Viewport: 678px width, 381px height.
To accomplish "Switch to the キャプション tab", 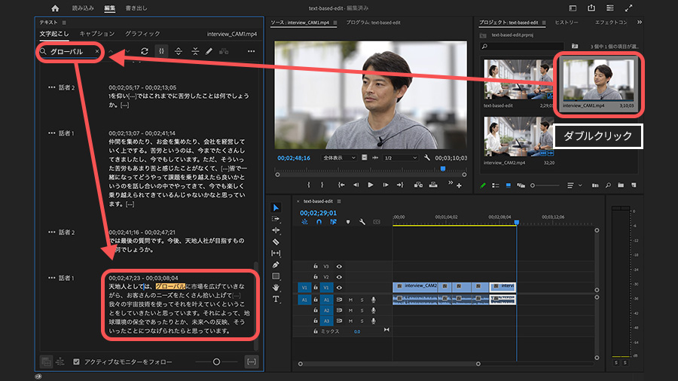I will click(x=97, y=34).
